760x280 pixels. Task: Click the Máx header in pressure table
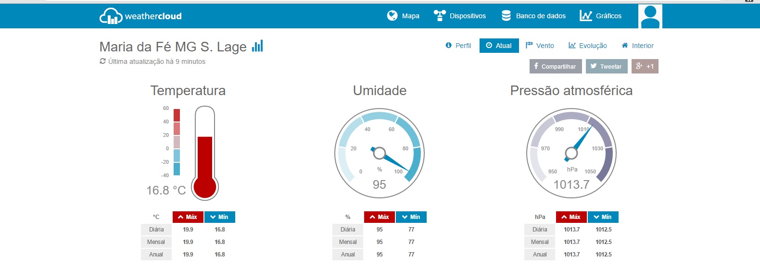pos(571,217)
